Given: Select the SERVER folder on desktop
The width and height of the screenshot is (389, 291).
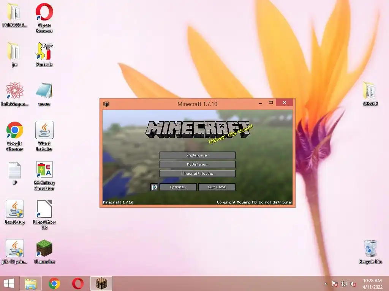Looking at the screenshot, I should pos(370,94).
